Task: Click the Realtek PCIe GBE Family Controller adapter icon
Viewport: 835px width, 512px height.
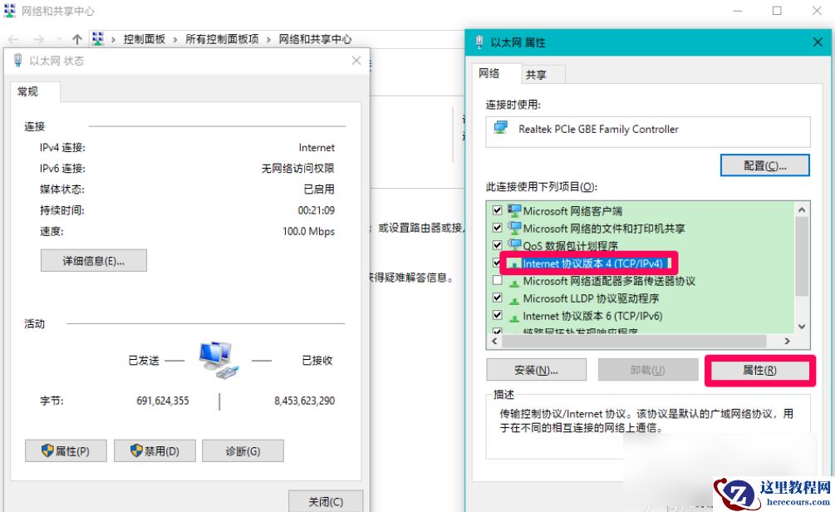Action: coord(500,130)
